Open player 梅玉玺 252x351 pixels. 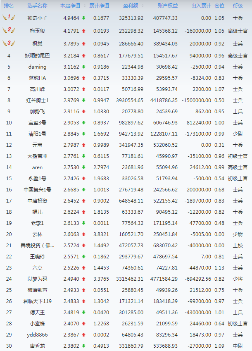tap(37, 31)
